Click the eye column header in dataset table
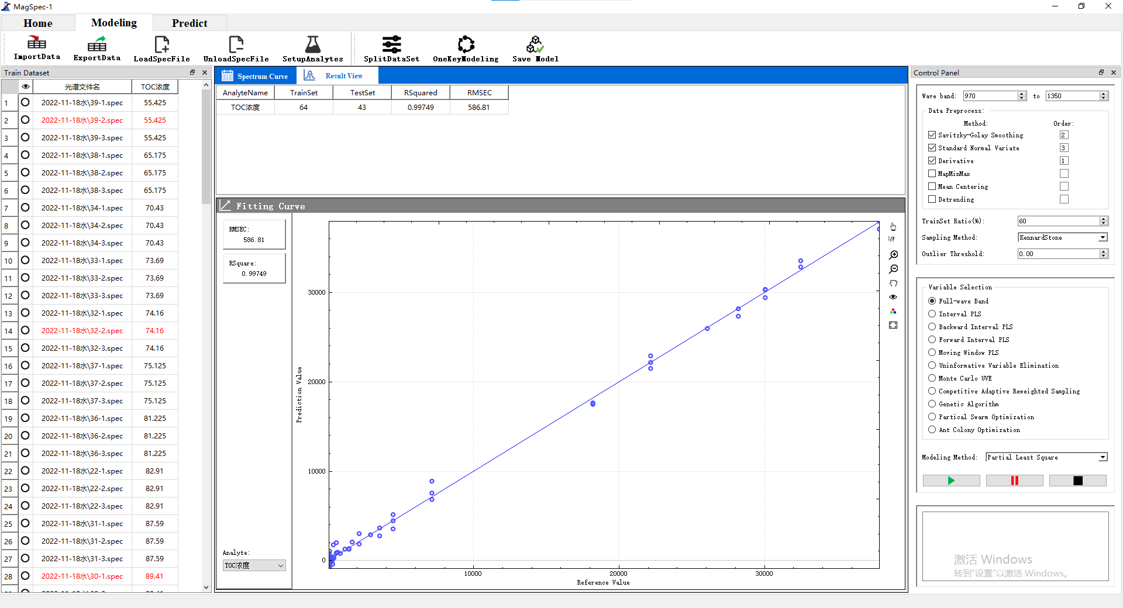 tap(26, 87)
